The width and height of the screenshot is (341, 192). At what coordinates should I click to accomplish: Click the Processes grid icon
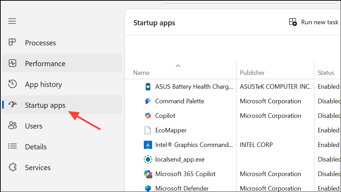coord(12,42)
